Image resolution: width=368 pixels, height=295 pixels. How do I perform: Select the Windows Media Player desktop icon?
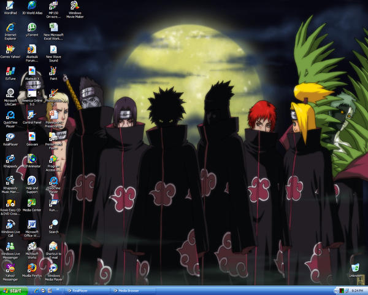[53, 272]
